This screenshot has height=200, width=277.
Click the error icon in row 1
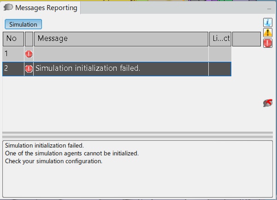coord(29,54)
